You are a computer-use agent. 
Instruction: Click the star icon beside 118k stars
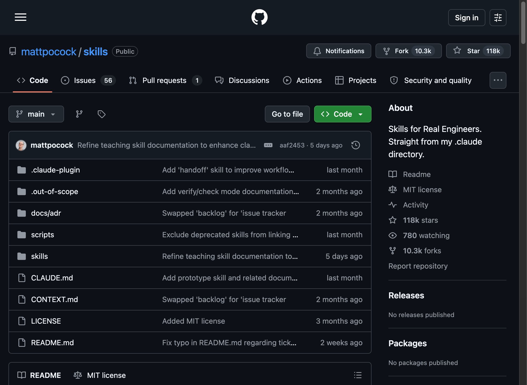tap(393, 220)
